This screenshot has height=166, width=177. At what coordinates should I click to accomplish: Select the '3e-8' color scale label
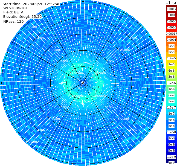coord(172,126)
